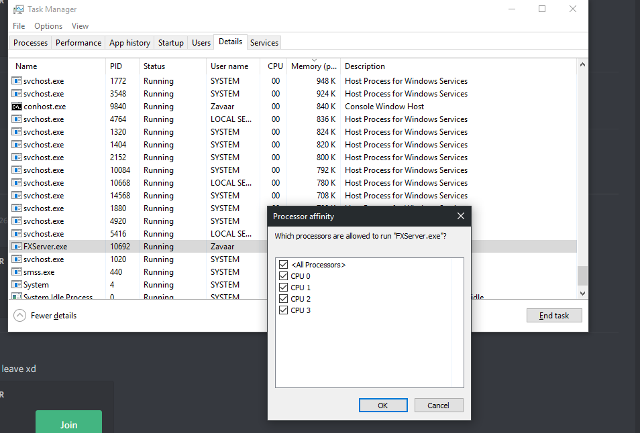Screen dimensions: 640x433
Task: Collapse view with Fewer details arrow icon
Action: (19, 316)
